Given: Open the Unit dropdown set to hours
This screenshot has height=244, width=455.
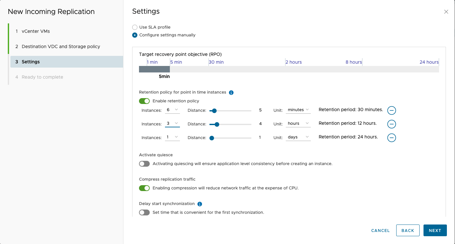Looking at the screenshot, I should 298,123.
